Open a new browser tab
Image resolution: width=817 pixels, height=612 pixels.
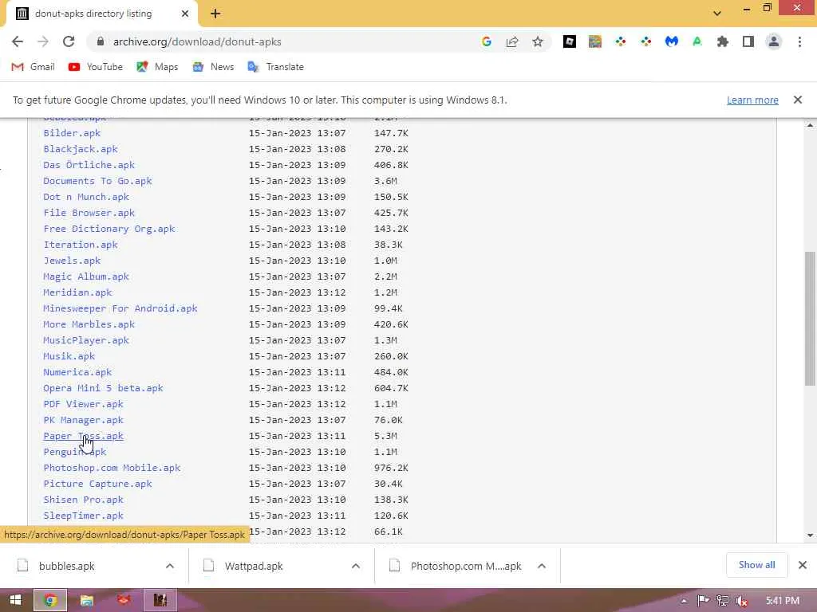coord(215,14)
